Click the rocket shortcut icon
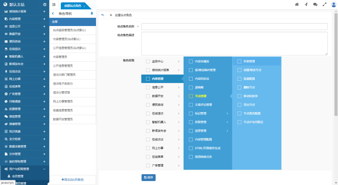The image size is (338, 185). pos(306,4)
